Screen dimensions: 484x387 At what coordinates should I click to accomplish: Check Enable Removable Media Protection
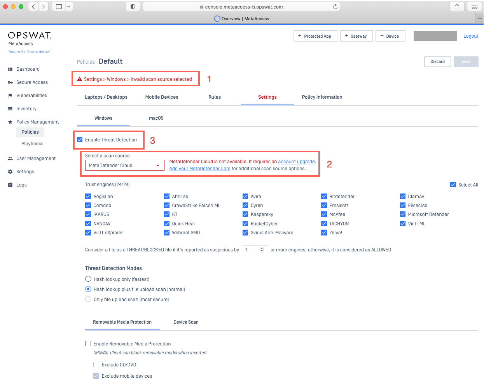coord(88,343)
